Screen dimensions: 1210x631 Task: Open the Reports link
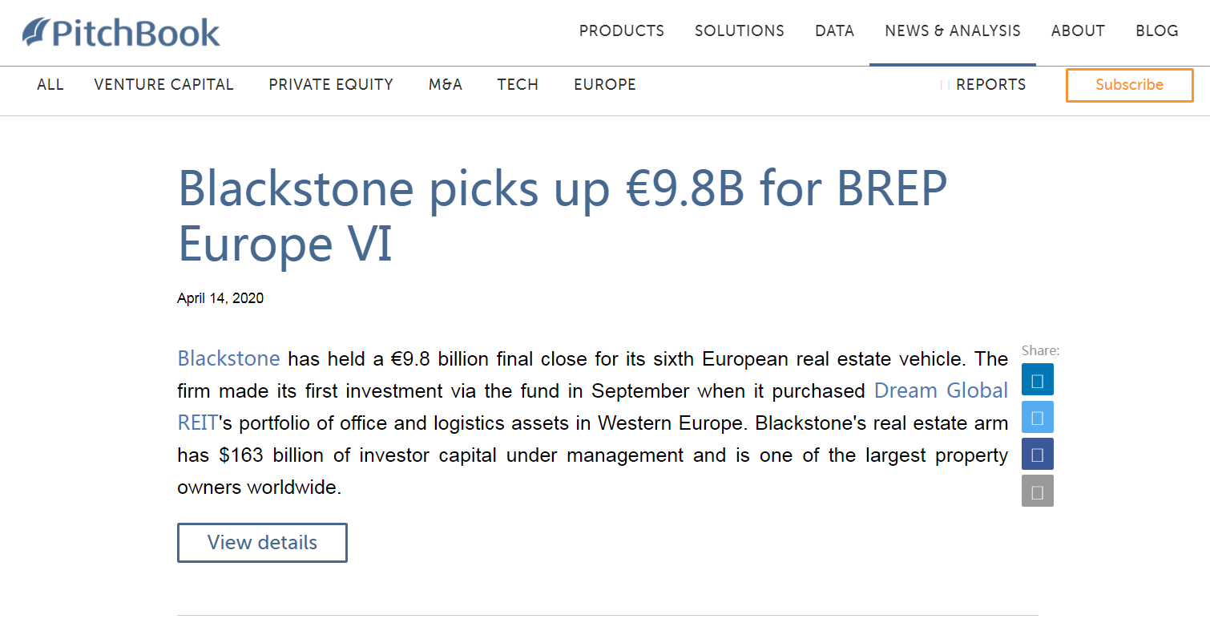990,84
